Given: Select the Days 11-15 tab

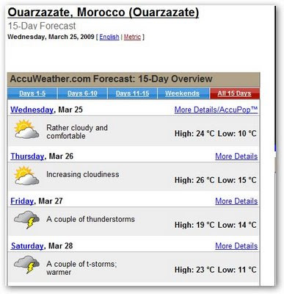Looking at the screenshot, I should (132, 93).
